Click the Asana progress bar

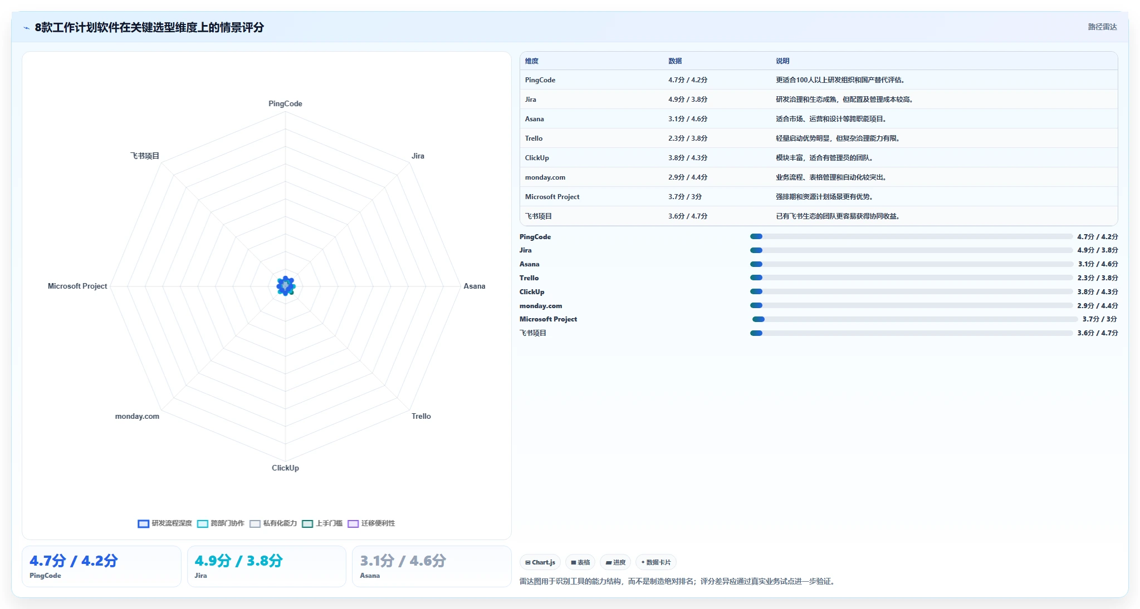tap(912, 264)
